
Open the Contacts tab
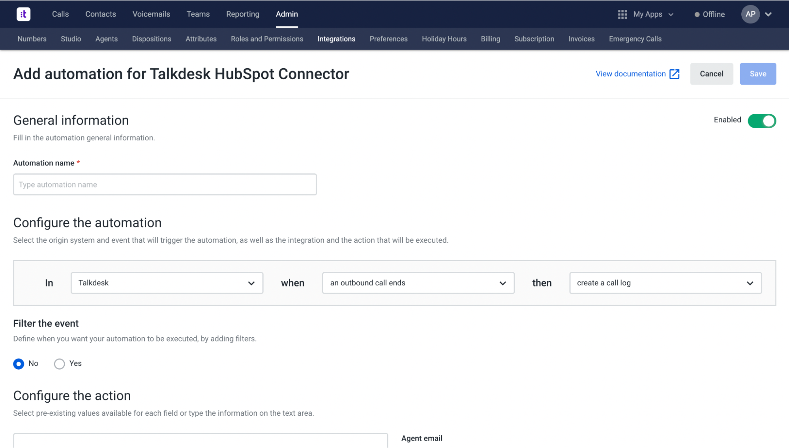101,14
